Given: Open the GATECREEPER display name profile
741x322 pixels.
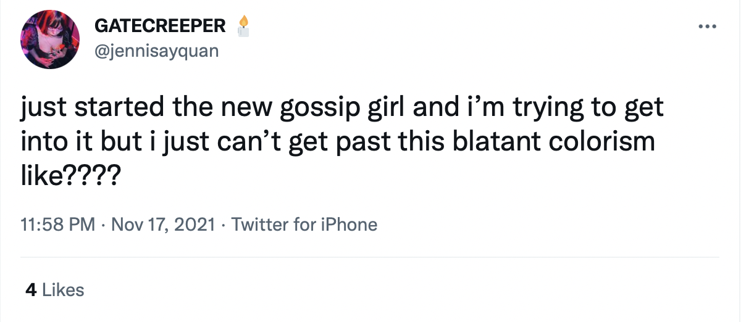Looking at the screenshot, I should click(160, 26).
